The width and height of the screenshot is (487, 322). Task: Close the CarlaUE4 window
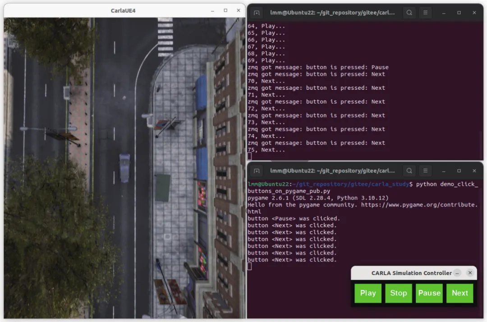239,10
